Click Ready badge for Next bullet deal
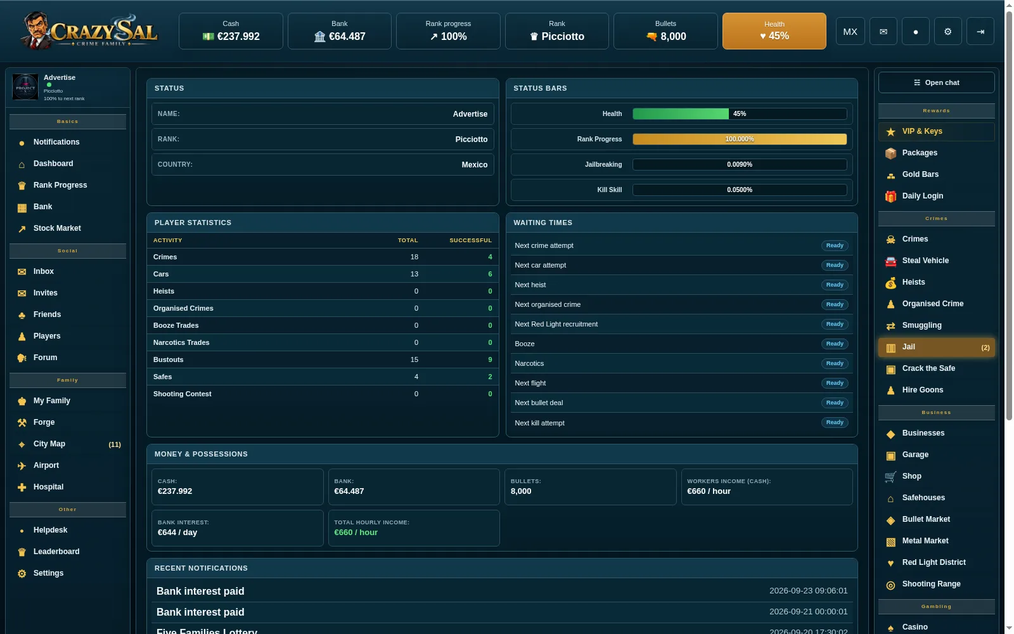 click(x=835, y=403)
